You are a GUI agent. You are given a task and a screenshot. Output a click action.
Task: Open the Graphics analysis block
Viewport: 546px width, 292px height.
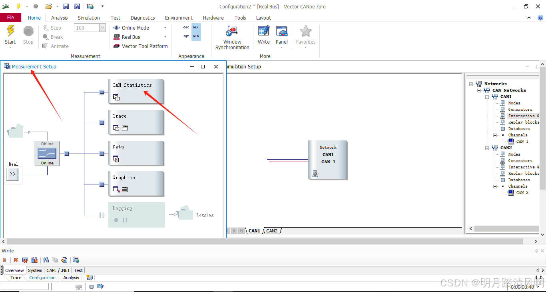tap(136, 184)
